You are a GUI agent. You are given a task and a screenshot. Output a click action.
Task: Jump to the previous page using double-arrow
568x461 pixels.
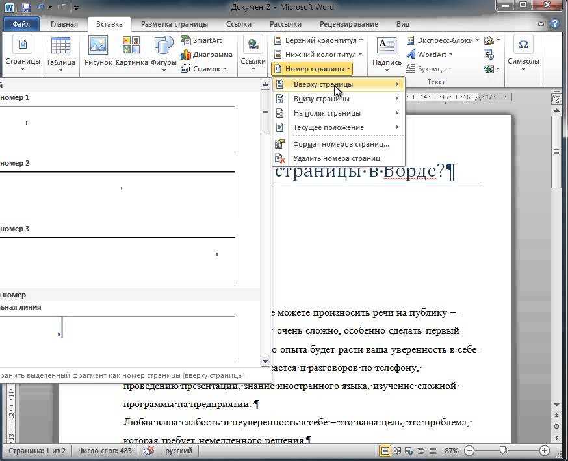(x=557, y=415)
